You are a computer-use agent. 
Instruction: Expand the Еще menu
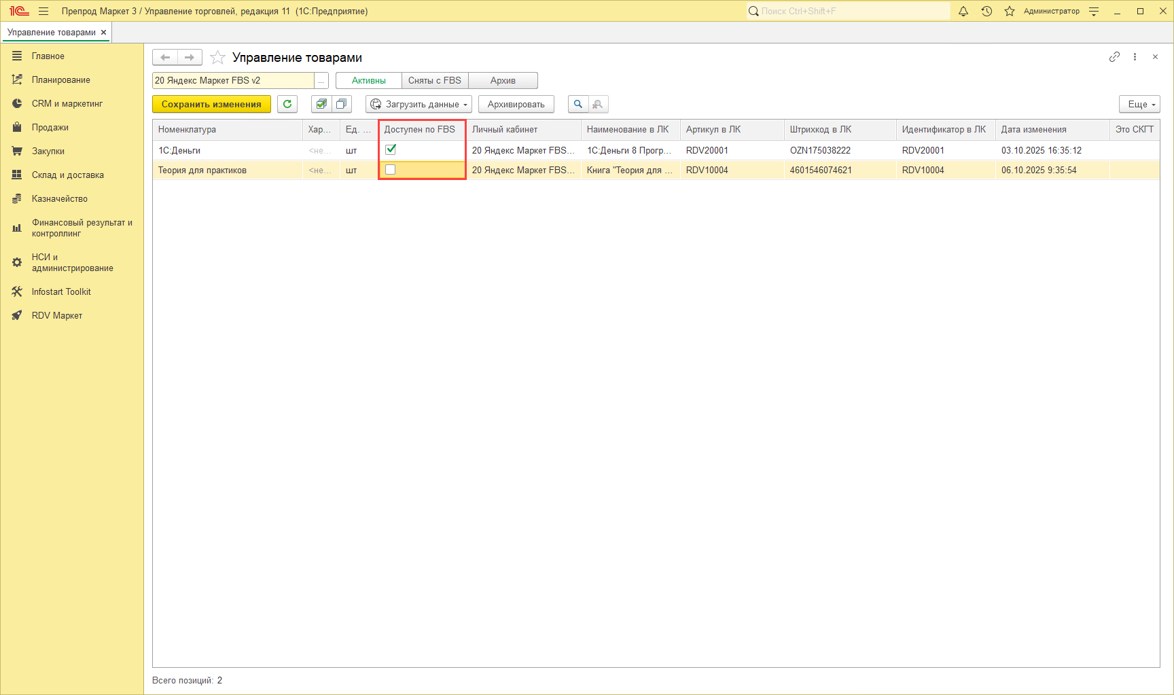(x=1139, y=104)
